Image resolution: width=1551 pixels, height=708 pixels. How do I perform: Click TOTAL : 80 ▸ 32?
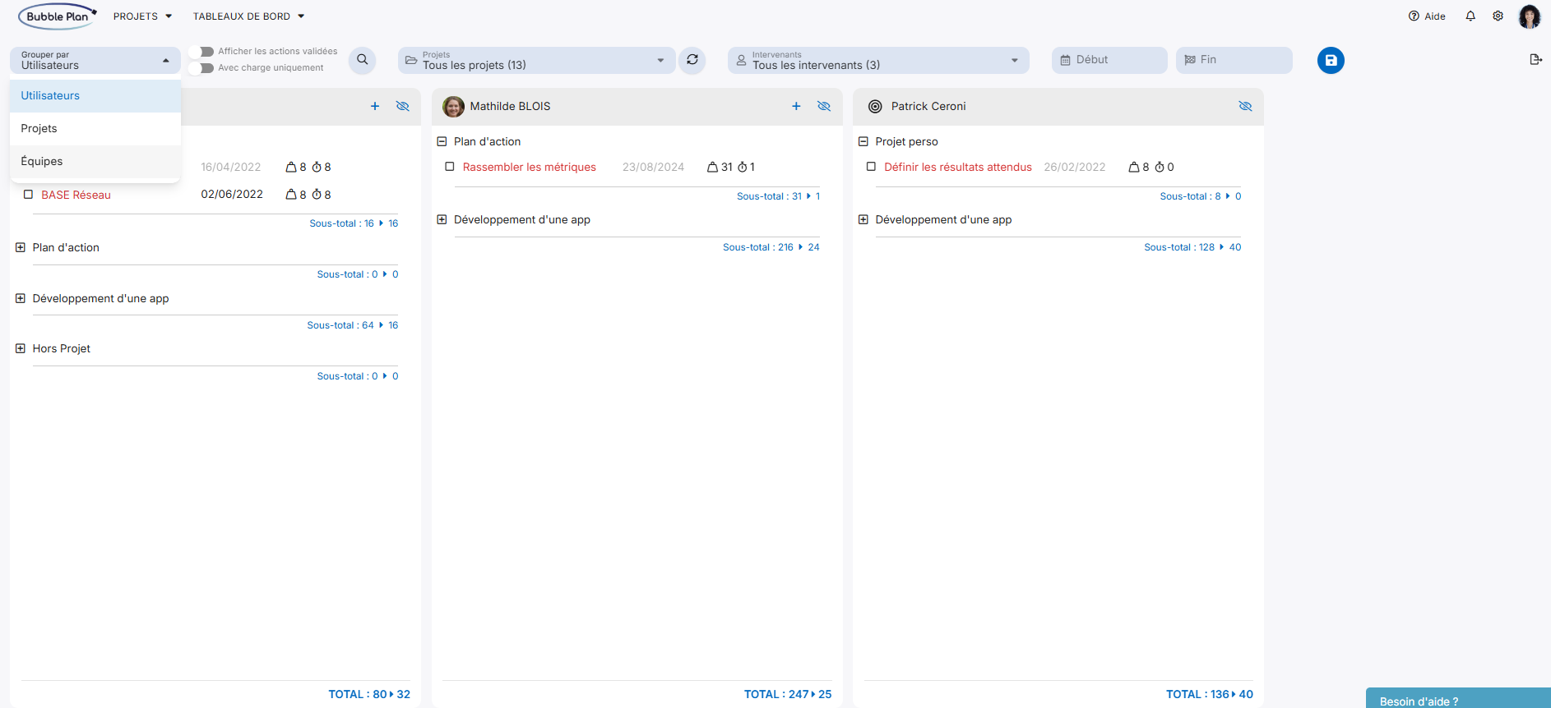pyautogui.click(x=369, y=694)
